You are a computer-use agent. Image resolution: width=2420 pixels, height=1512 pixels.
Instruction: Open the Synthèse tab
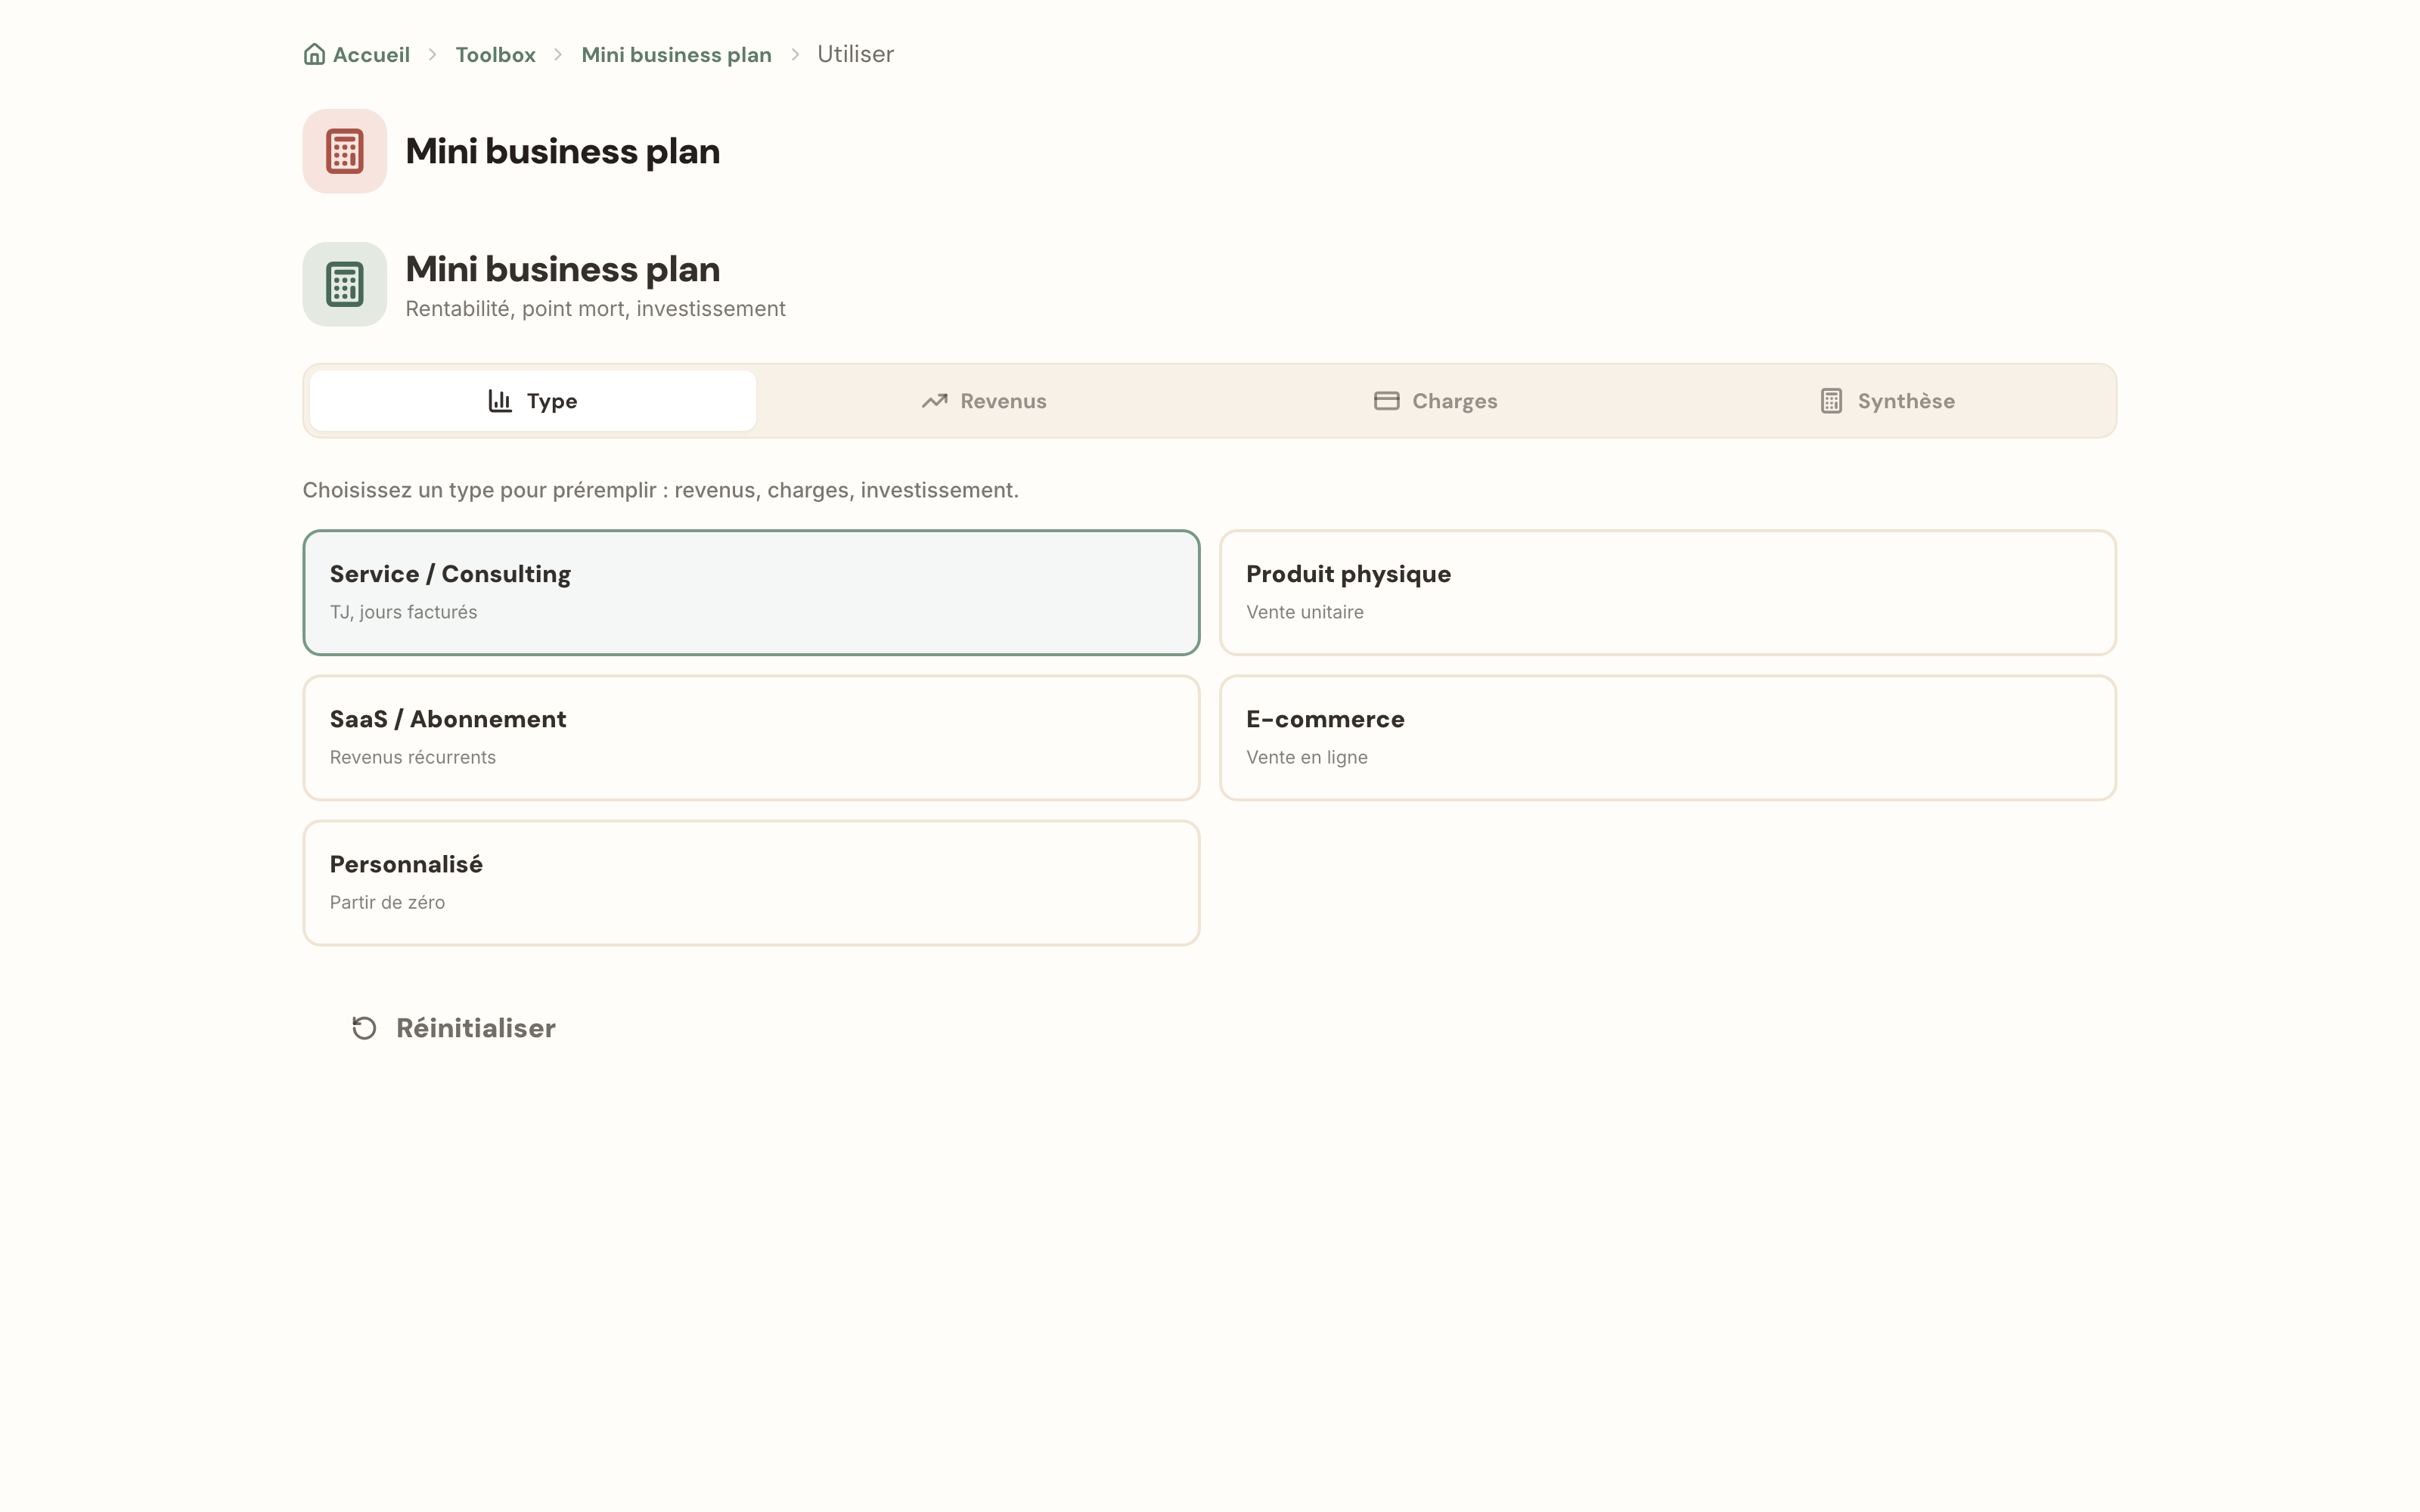[1886, 401]
